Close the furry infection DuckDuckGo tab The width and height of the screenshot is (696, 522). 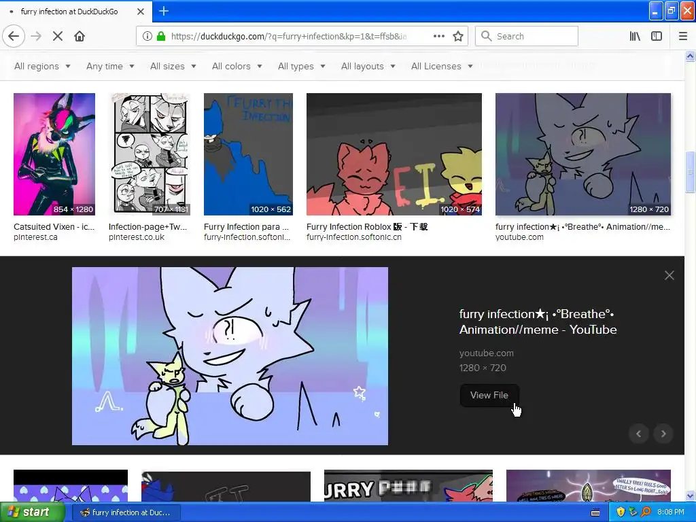[141, 12]
